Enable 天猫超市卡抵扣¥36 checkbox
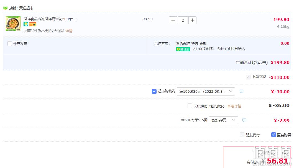The image size is (294, 168). click(x=190, y=106)
